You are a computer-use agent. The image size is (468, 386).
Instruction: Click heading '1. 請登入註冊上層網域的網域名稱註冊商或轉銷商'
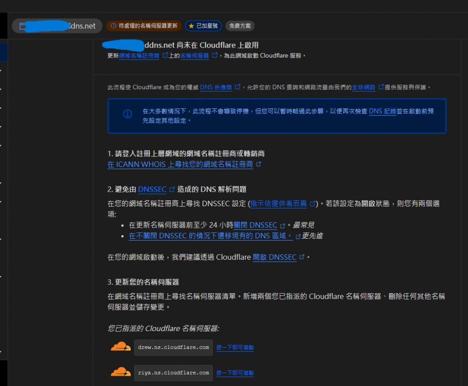(186, 154)
